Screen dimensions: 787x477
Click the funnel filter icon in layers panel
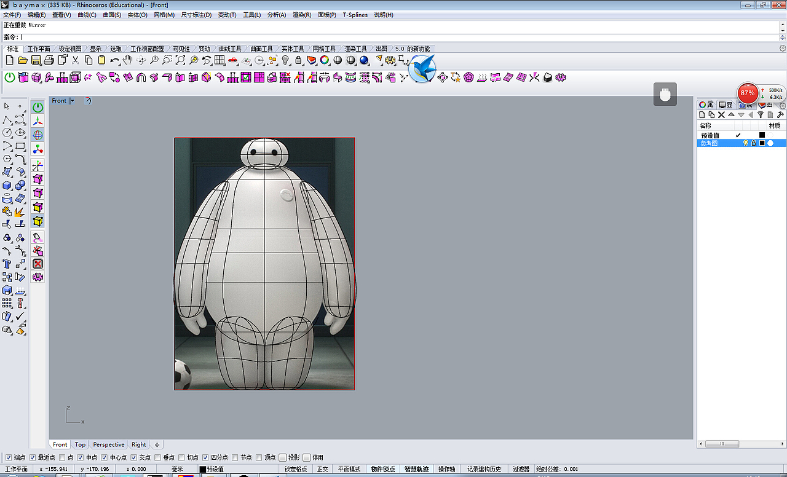(x=761, y=115)
